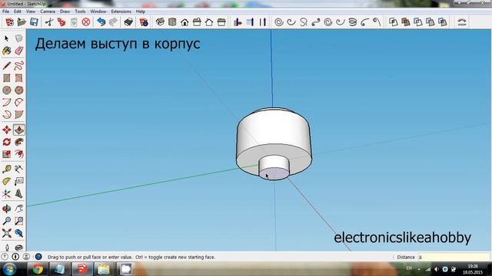
Task: Select the Axes tool
Action: 7,194
